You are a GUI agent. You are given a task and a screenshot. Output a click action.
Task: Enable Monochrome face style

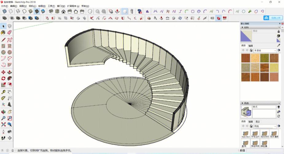(43, 11)
